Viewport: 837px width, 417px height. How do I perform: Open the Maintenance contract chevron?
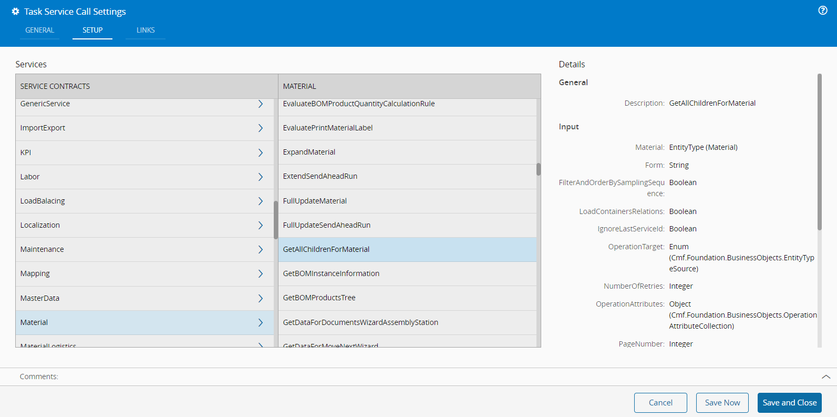pos(260,249)
